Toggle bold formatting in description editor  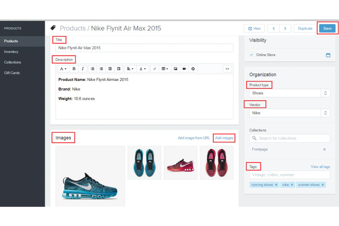click(x=74, y=69)
